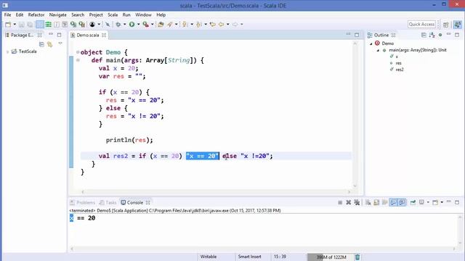Select the Scala perspective icon

(458, 25)
